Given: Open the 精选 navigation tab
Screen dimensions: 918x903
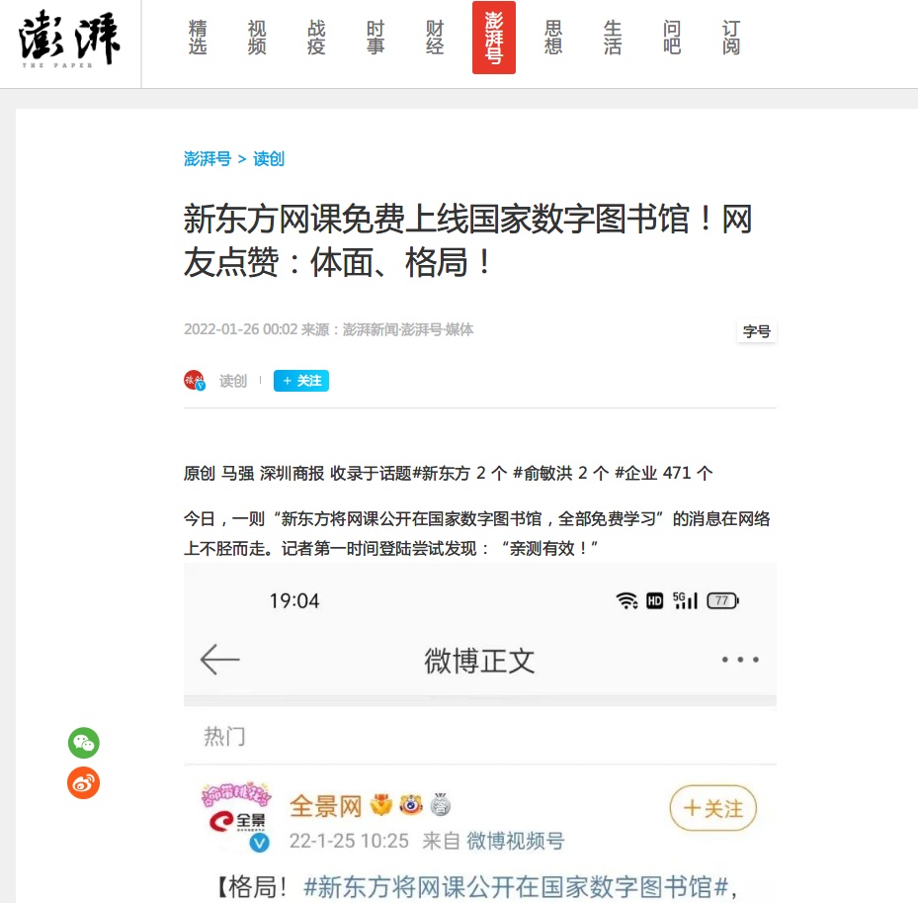Looking at the screenshot, I should point(198,38).
